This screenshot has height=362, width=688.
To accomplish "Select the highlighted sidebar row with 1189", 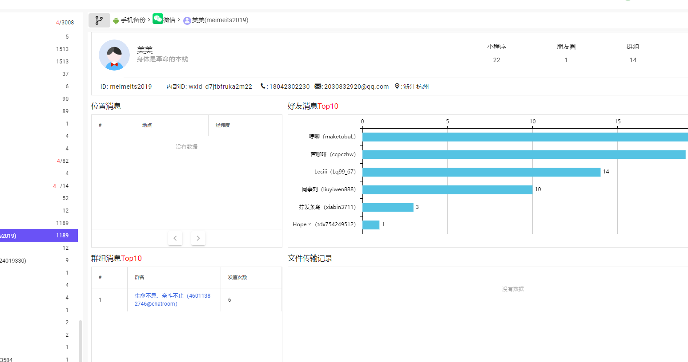I will pos(39,236).
